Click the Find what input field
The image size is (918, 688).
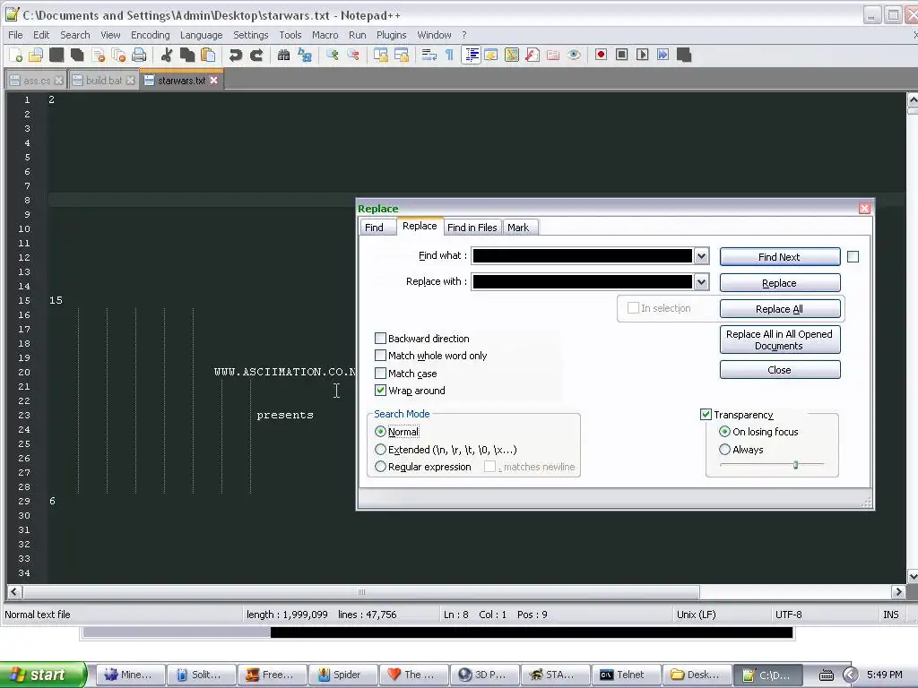(x=582, y=255)
